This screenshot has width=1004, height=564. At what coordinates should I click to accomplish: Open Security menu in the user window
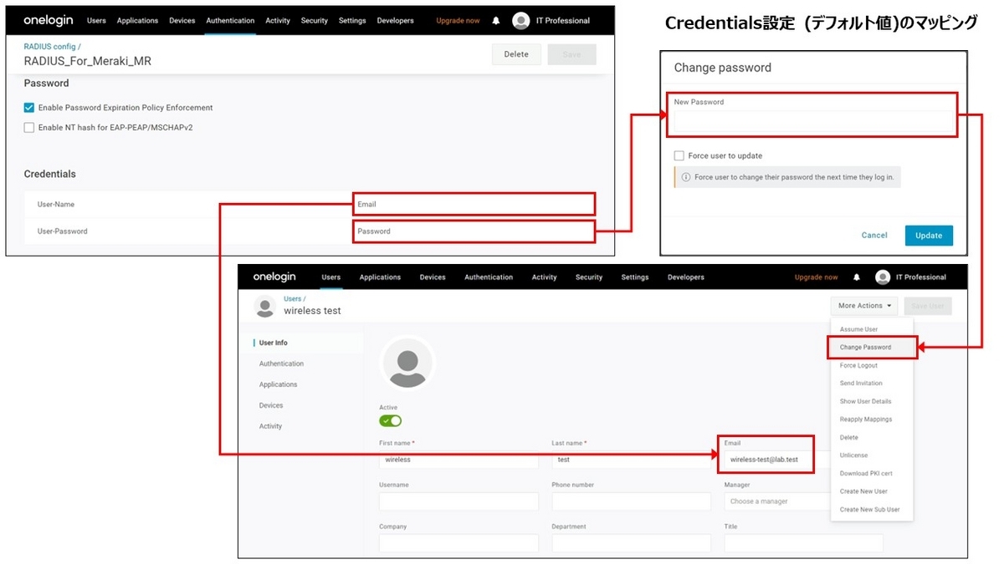pyautogui.click(x=589, y=277)
